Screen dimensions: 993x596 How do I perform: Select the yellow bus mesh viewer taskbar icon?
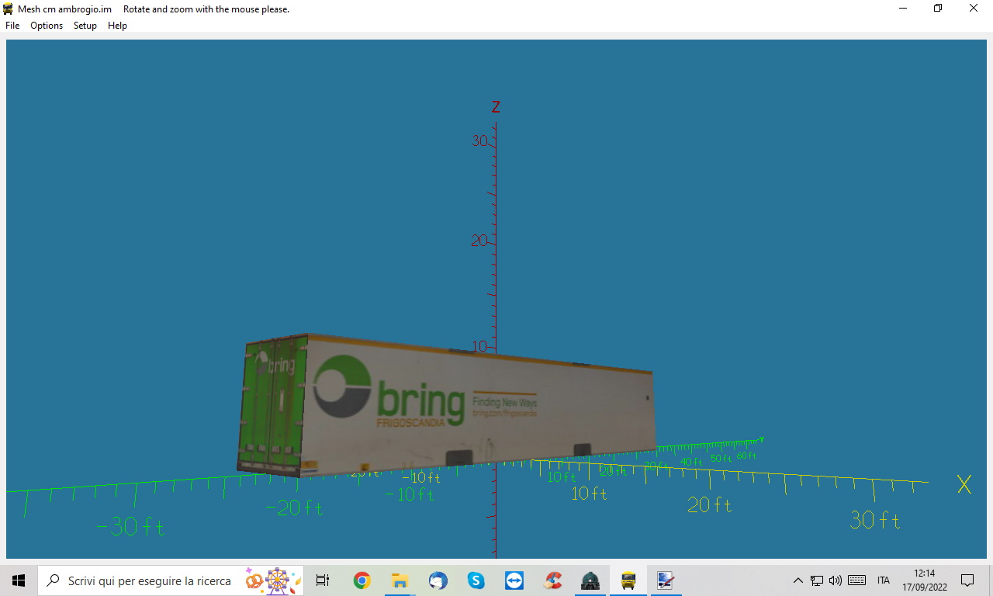click(x=628, y=580)
